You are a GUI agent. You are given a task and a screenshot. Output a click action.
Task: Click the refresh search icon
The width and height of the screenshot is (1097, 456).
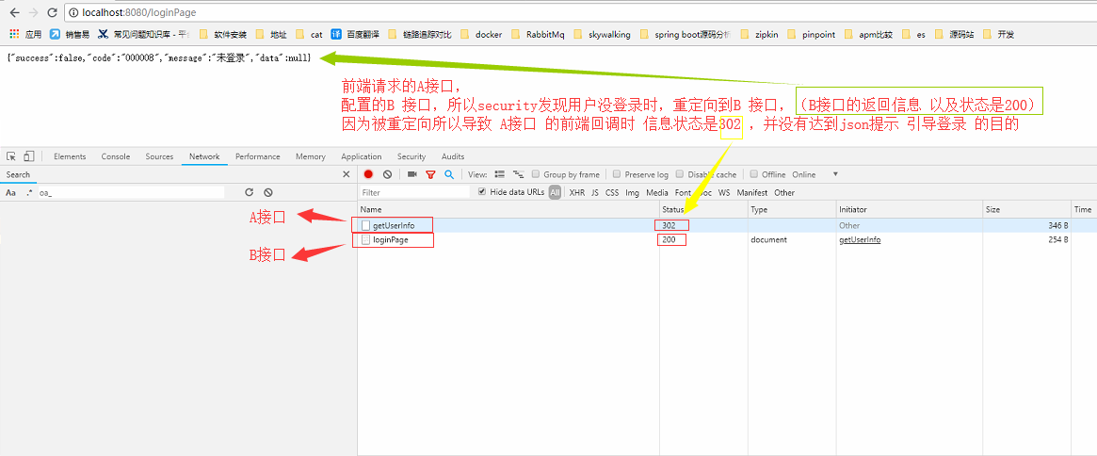pos(249,192)
